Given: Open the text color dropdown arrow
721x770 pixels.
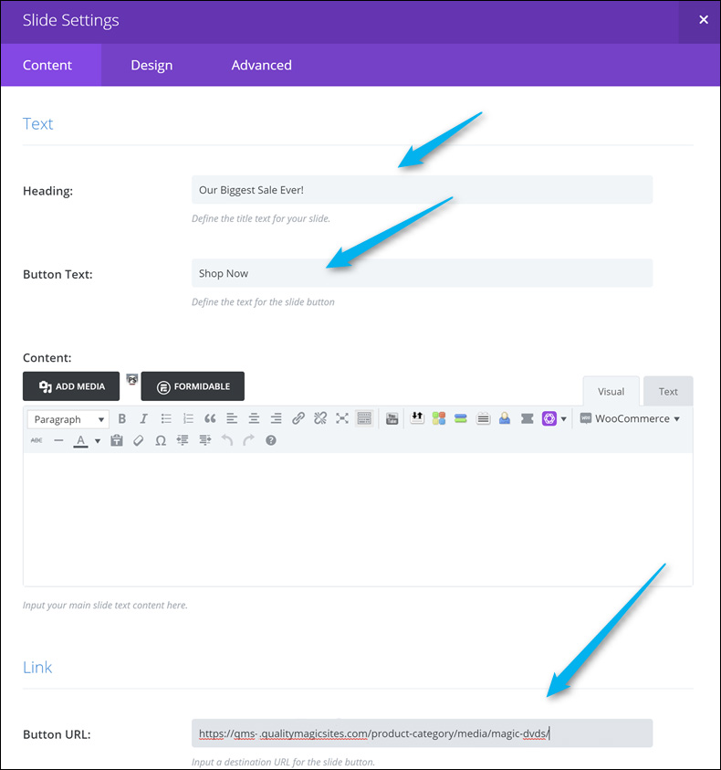Looking at the screenshot, I should pyautogui.click(x=98, y=441).
